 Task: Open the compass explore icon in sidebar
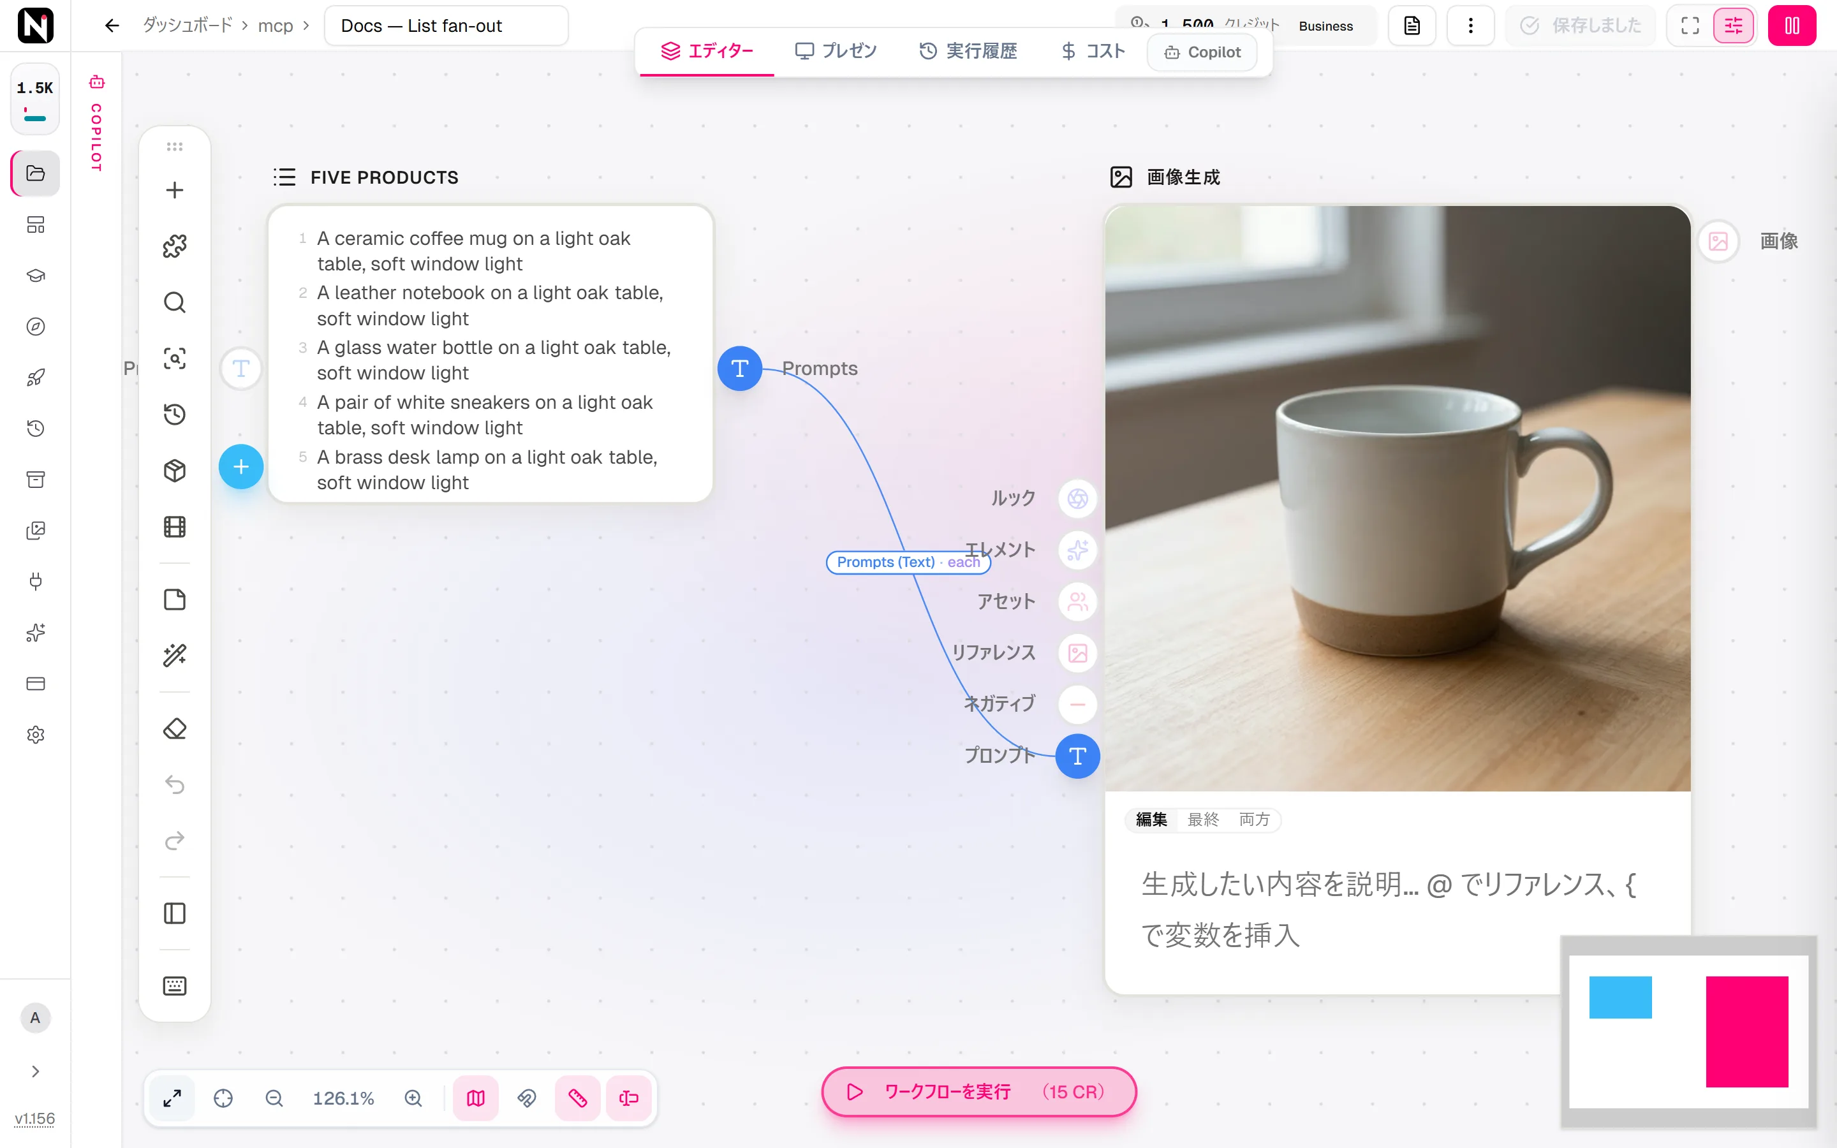tap(36, 327)
